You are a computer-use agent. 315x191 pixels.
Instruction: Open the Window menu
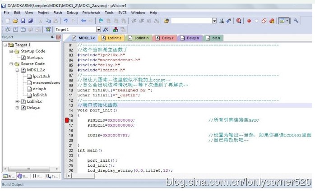coord(138,13)
